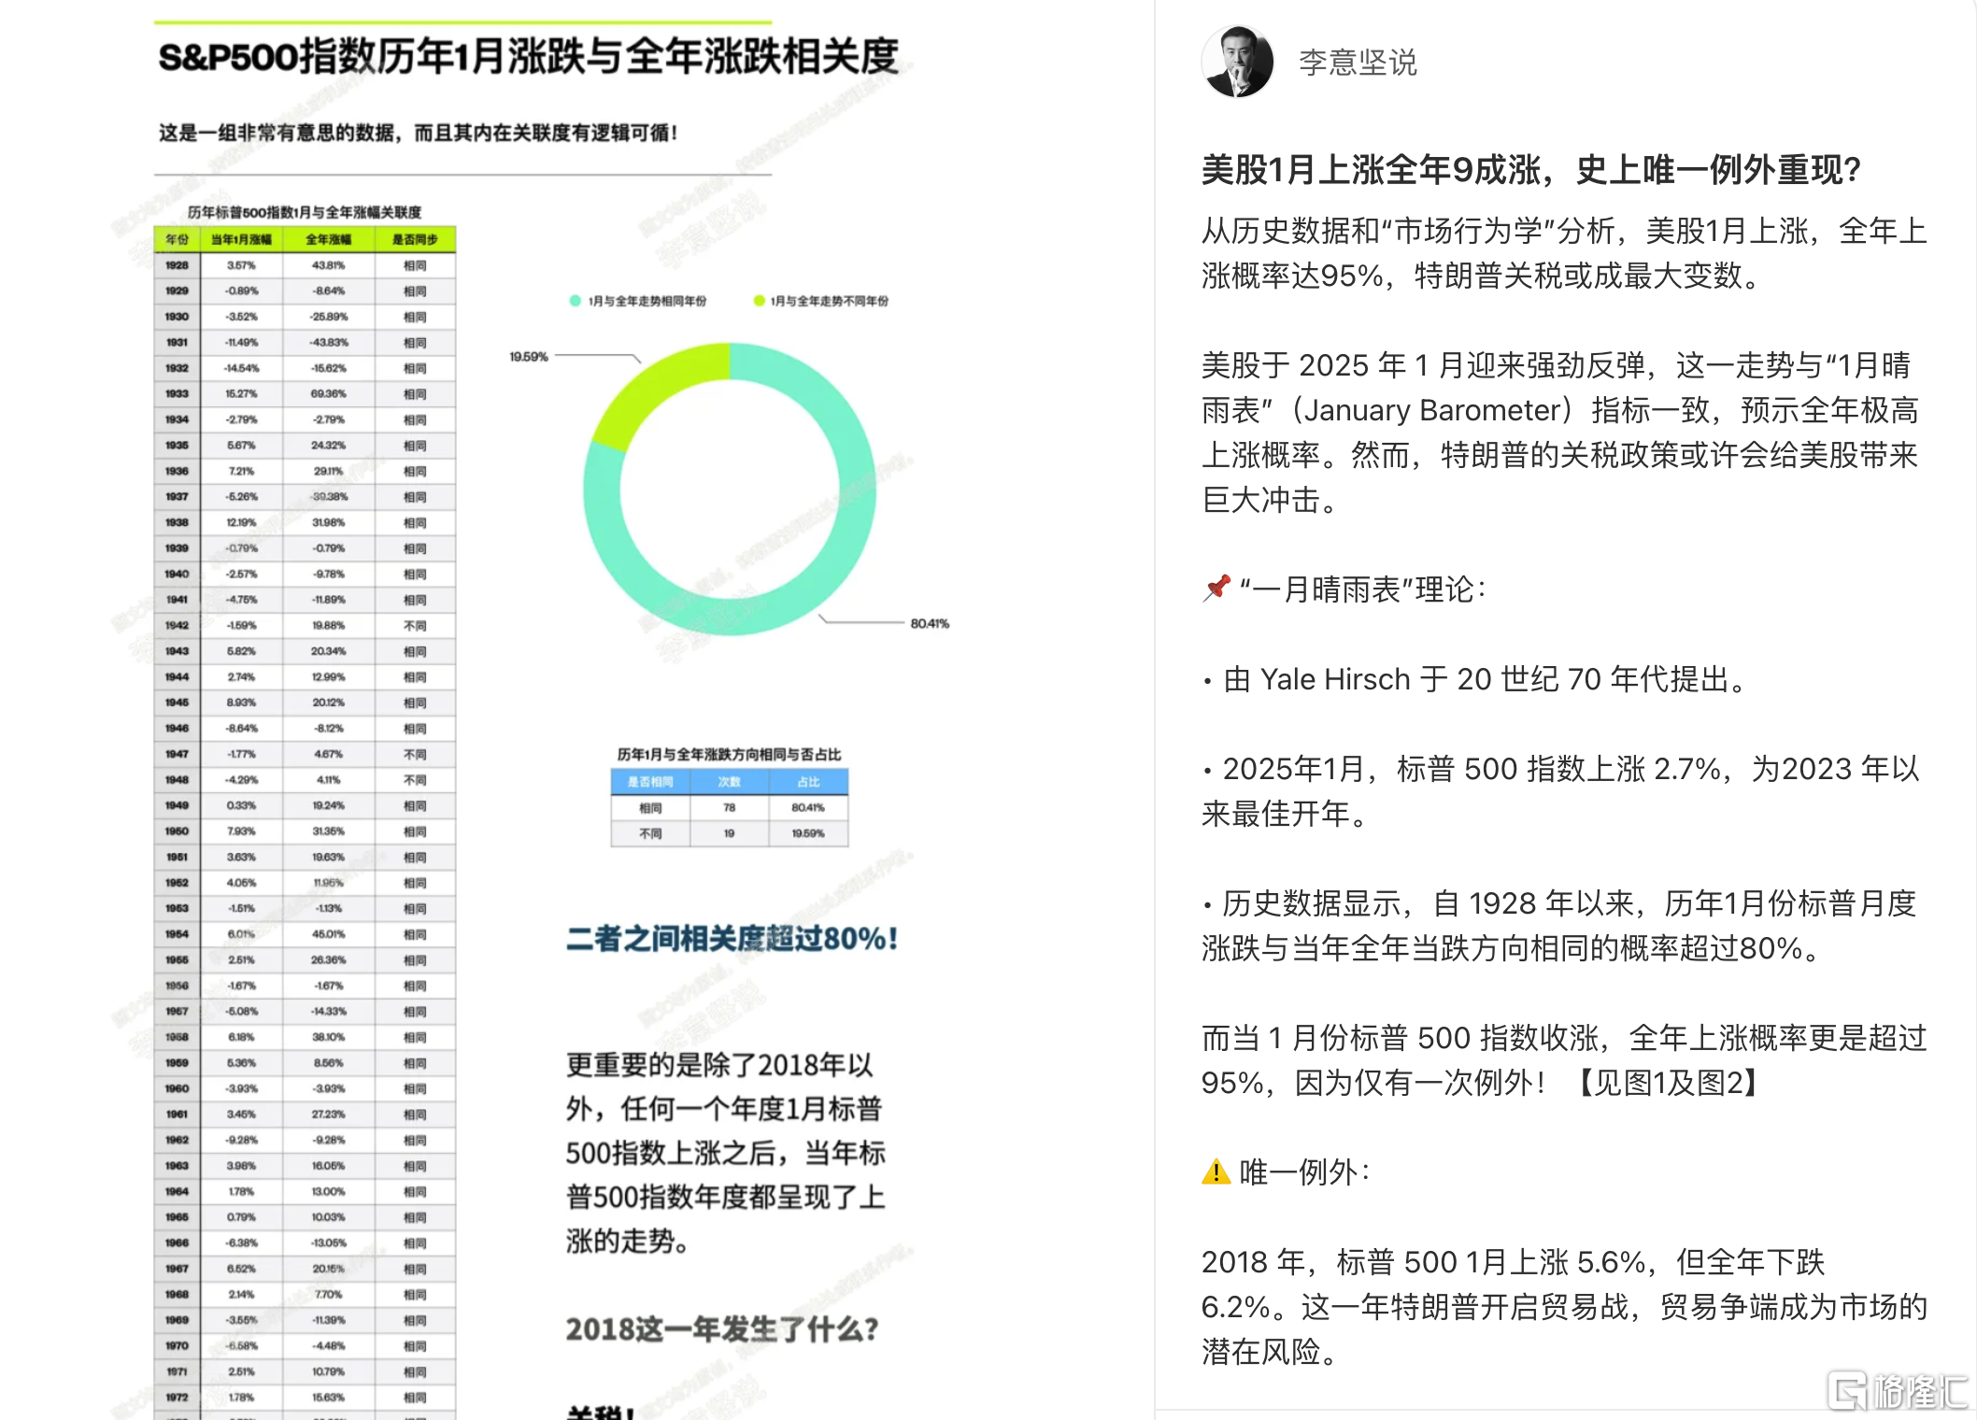Viewport: 1977px width, 1420px height.
Task: Click the year cell 1937
Action: click(178, 497)
